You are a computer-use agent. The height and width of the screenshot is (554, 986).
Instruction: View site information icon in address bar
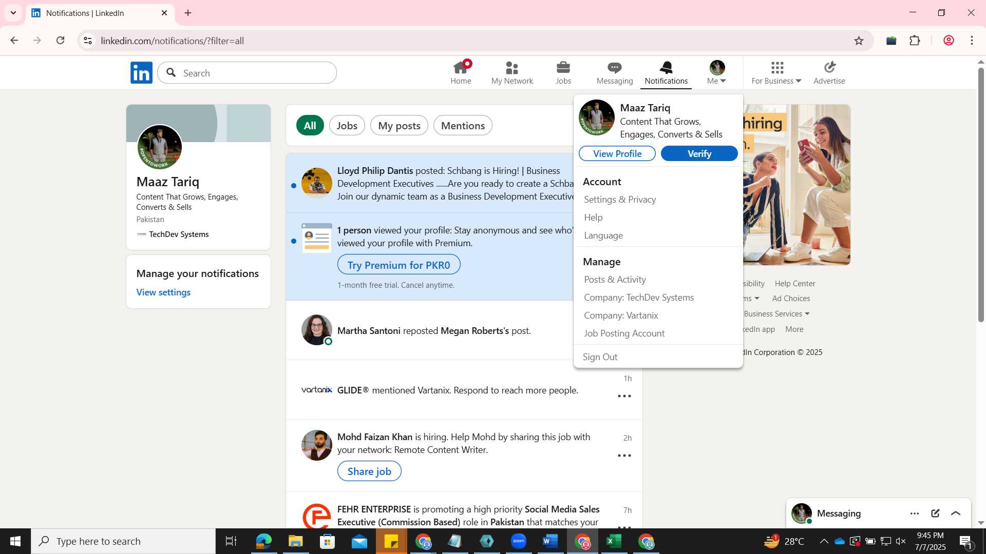[x=88, y=41]
